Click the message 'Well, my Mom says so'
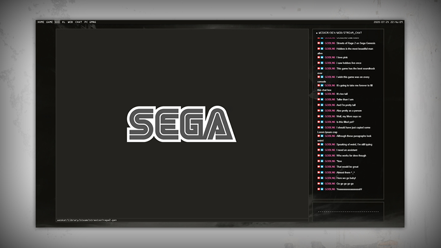441x248 pixels. (x=349, y=116)
